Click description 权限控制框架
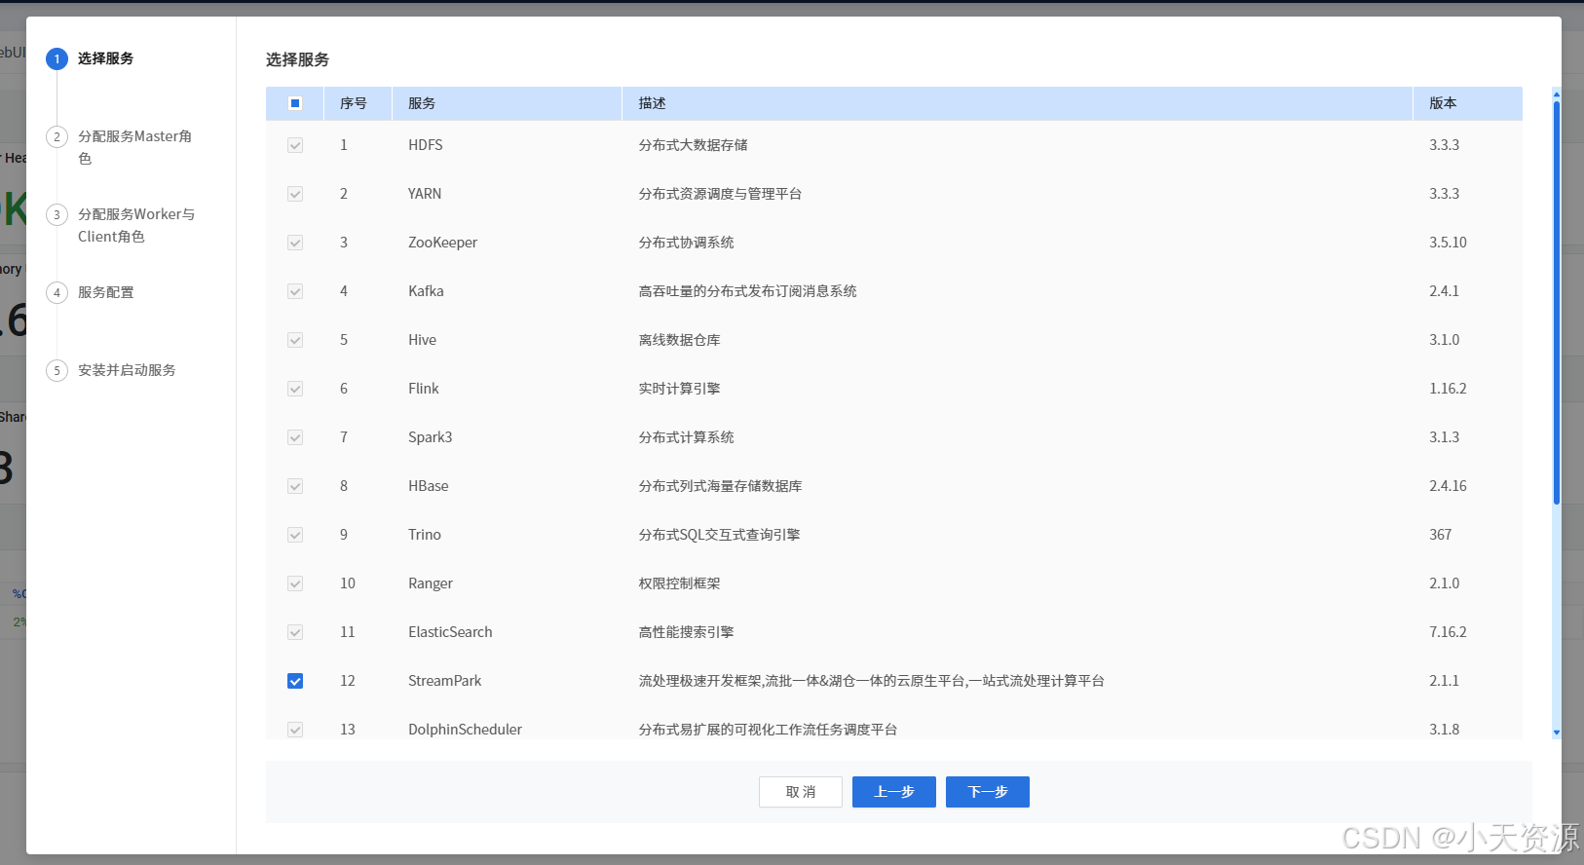1584x865 pixels. (680, 583)
